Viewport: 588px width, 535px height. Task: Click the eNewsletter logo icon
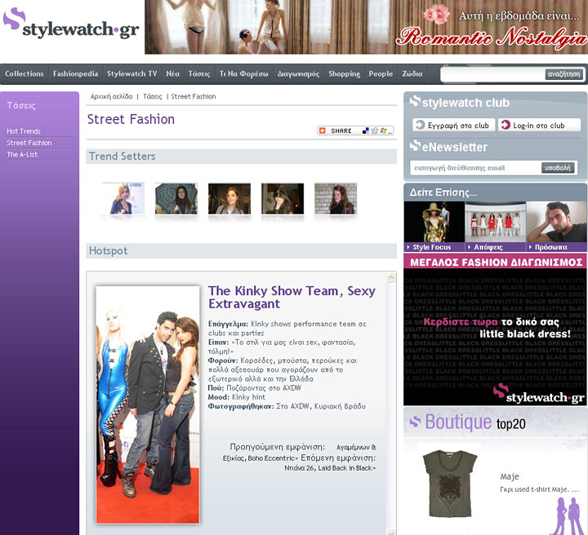415,145
